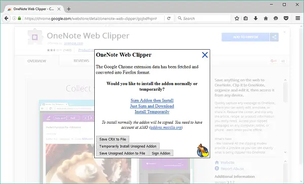Switch to the Reviews tab
Image resolution: width=304 pixels, height=184 pixels.
(81, 61)
